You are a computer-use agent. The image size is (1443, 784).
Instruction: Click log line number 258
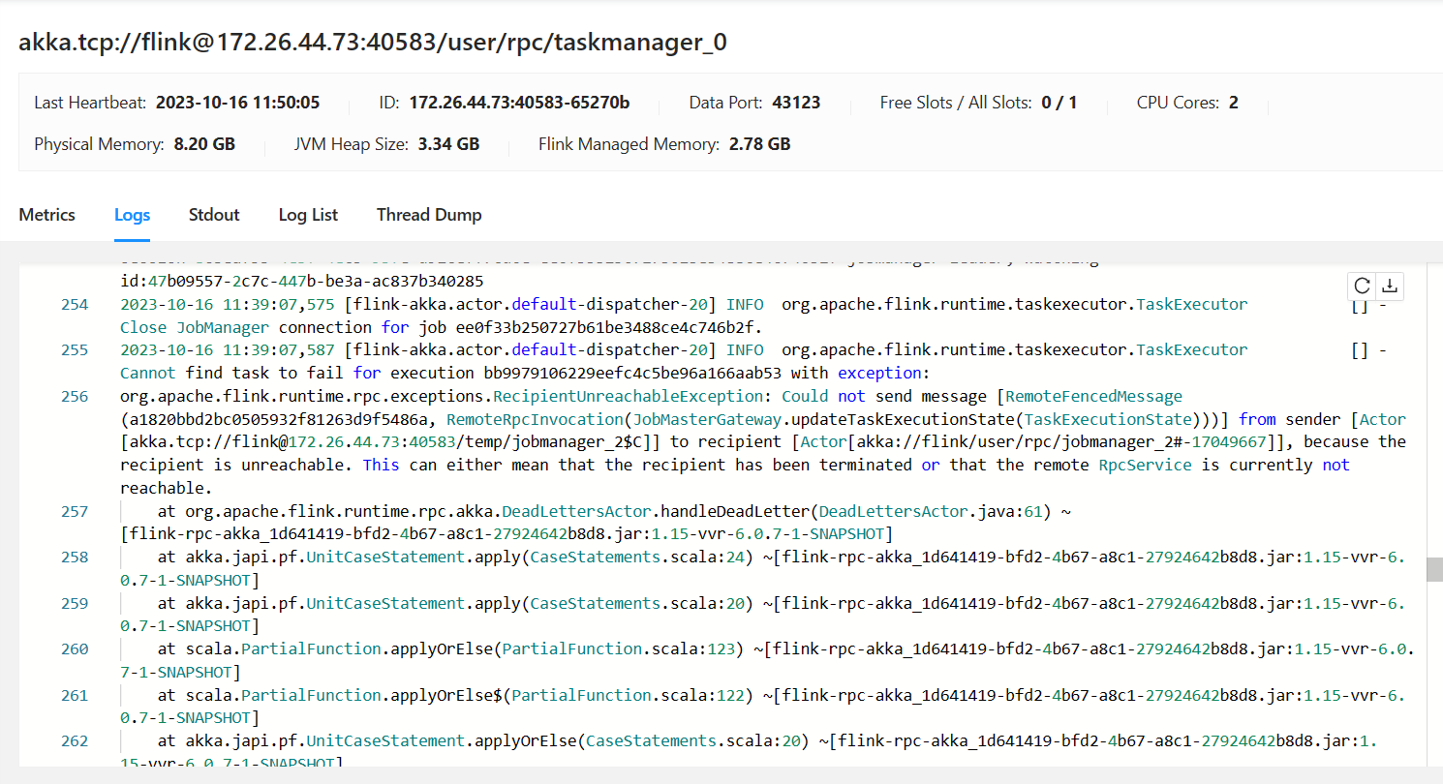(x=75, y=557)
